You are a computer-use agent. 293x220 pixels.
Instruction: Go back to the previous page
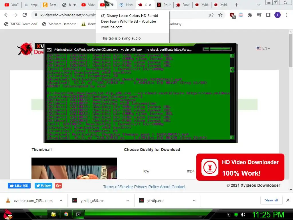coord(6,15)
